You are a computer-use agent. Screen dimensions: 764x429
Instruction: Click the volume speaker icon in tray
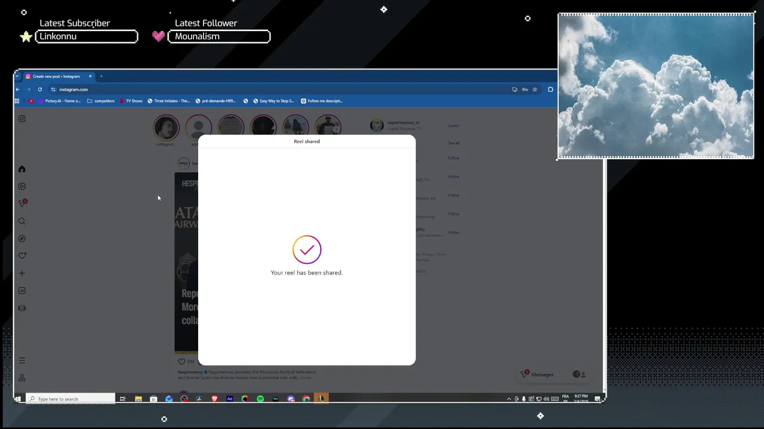coord(547,399)
